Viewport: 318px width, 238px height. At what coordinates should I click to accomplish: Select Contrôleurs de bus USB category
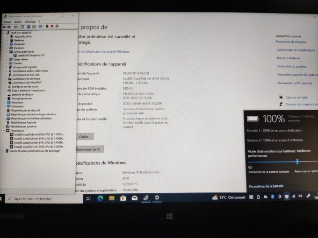24,75
